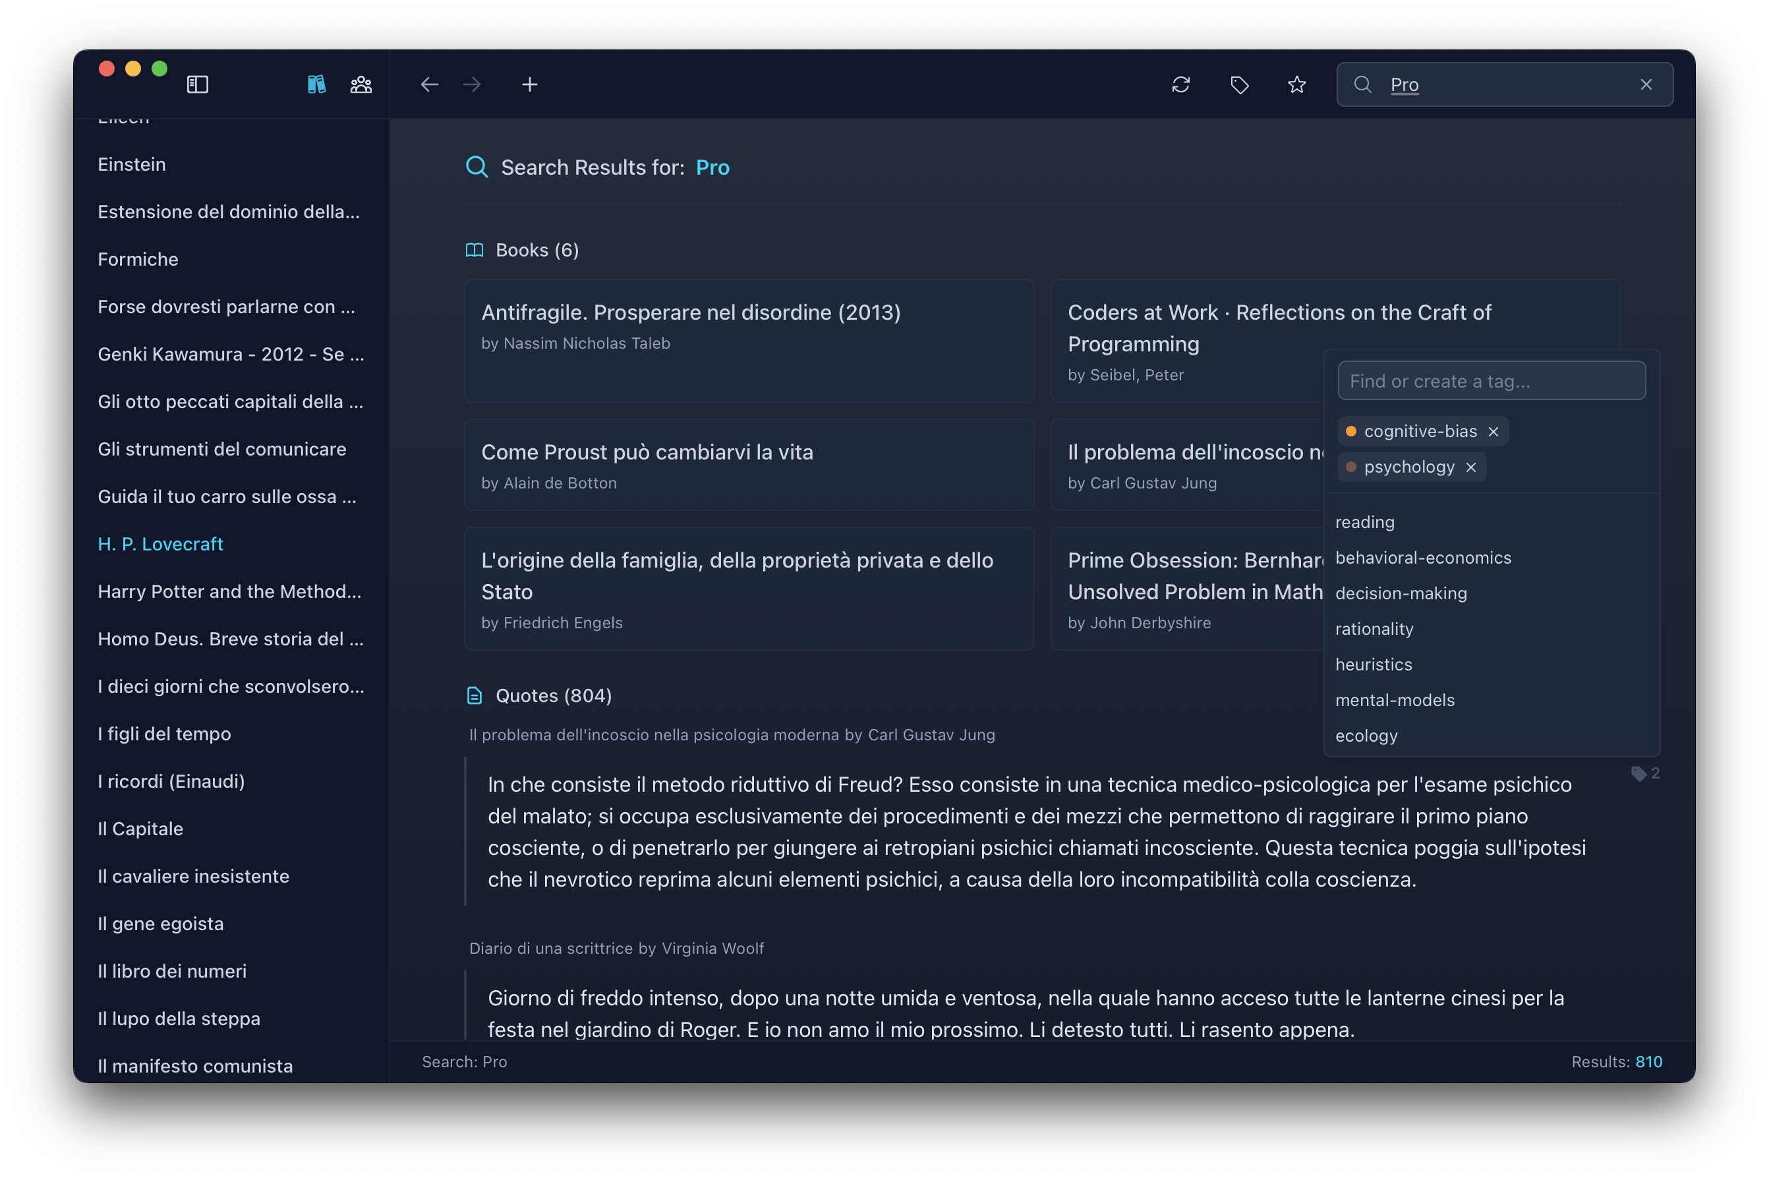Select Harry Potter and the Method... item
Image resolution: width=1769 pixels, height=1180 pixels.
(x=231, y=591)
